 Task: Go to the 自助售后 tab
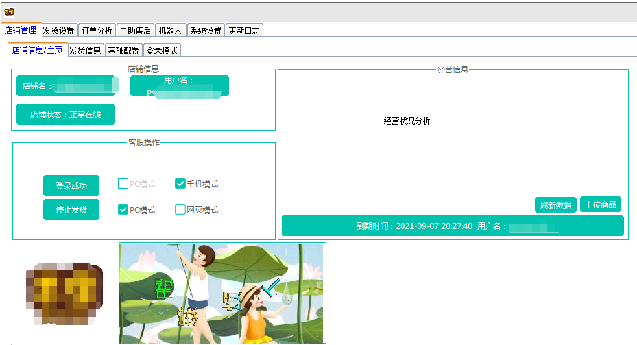pos(136,30)
